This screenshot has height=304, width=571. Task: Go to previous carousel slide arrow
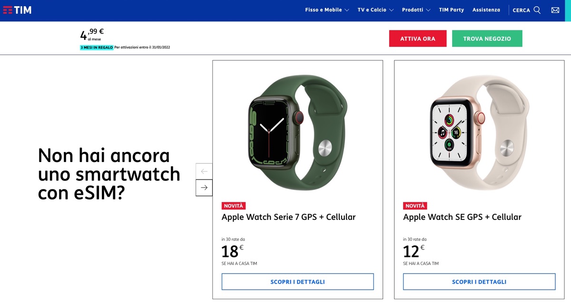pos(204,171)
